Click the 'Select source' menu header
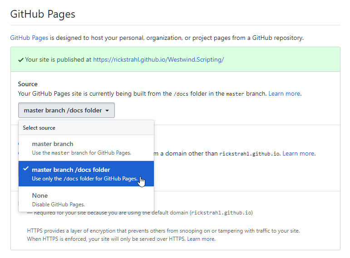 tap(86, 128)
